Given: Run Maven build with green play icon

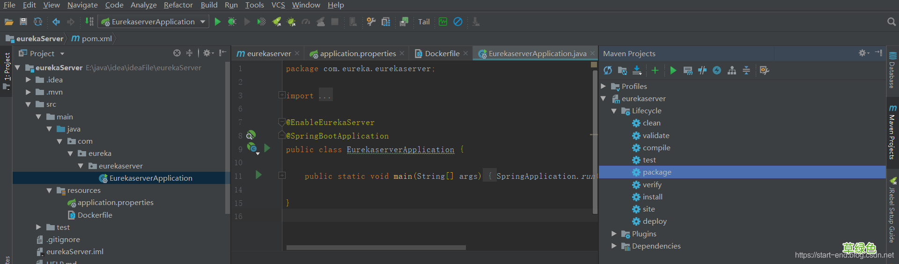Looking at the screenshot, I should 673,70.
